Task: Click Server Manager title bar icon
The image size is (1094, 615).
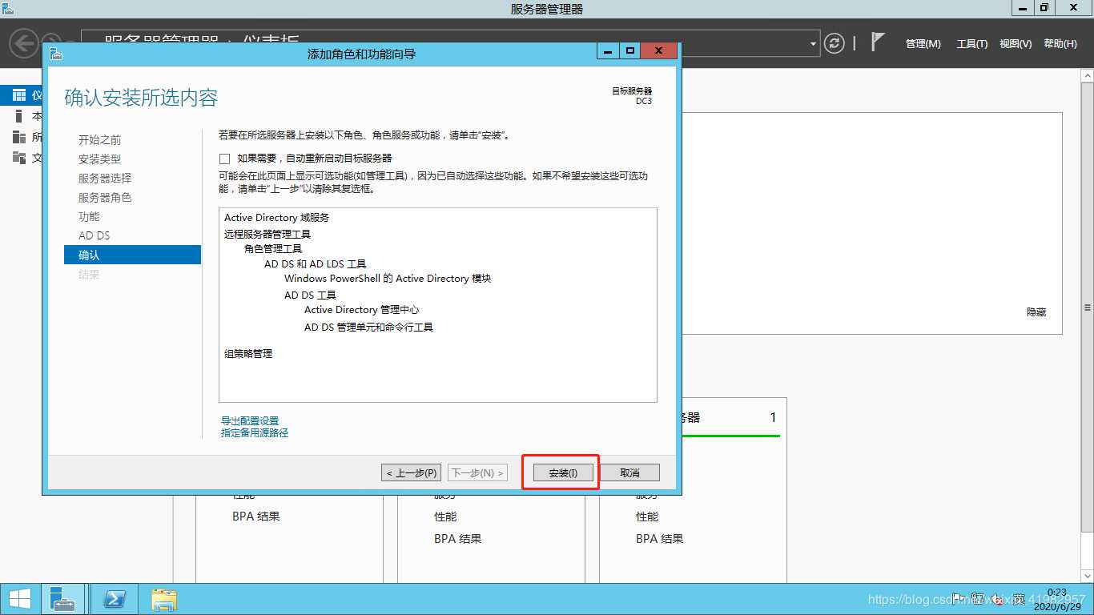Action: tap(7, 9)
